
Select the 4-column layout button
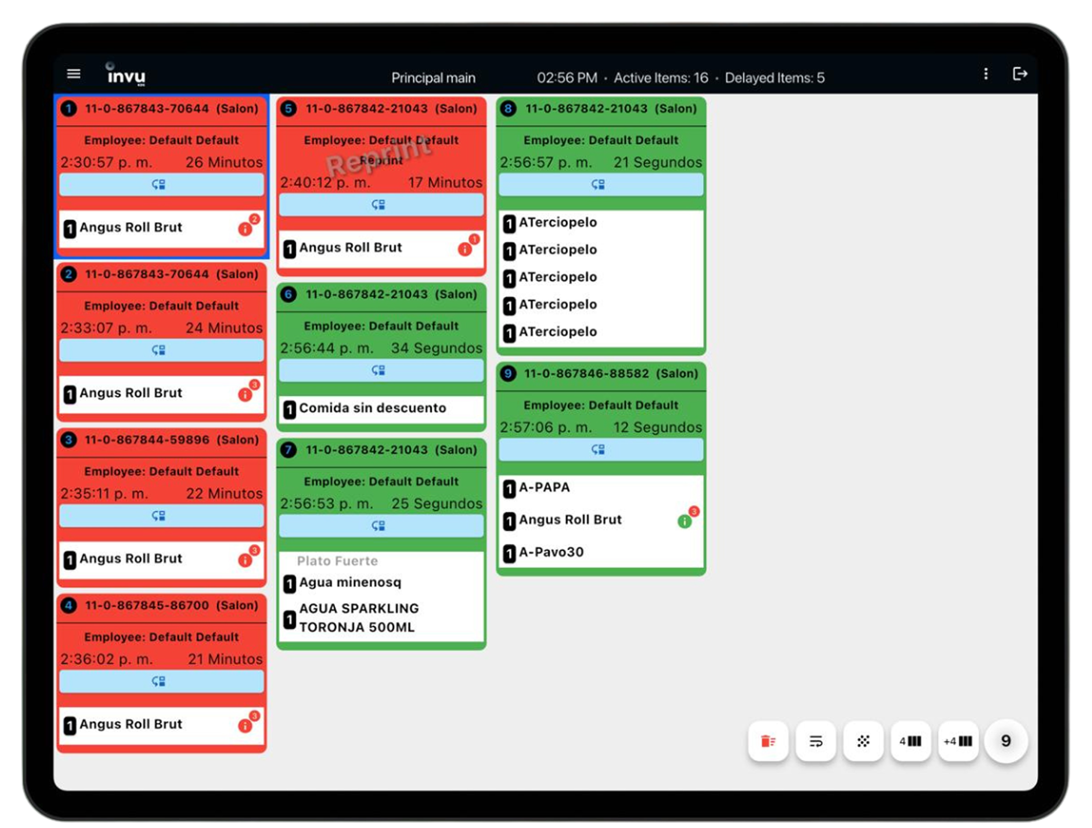(910, 741)
